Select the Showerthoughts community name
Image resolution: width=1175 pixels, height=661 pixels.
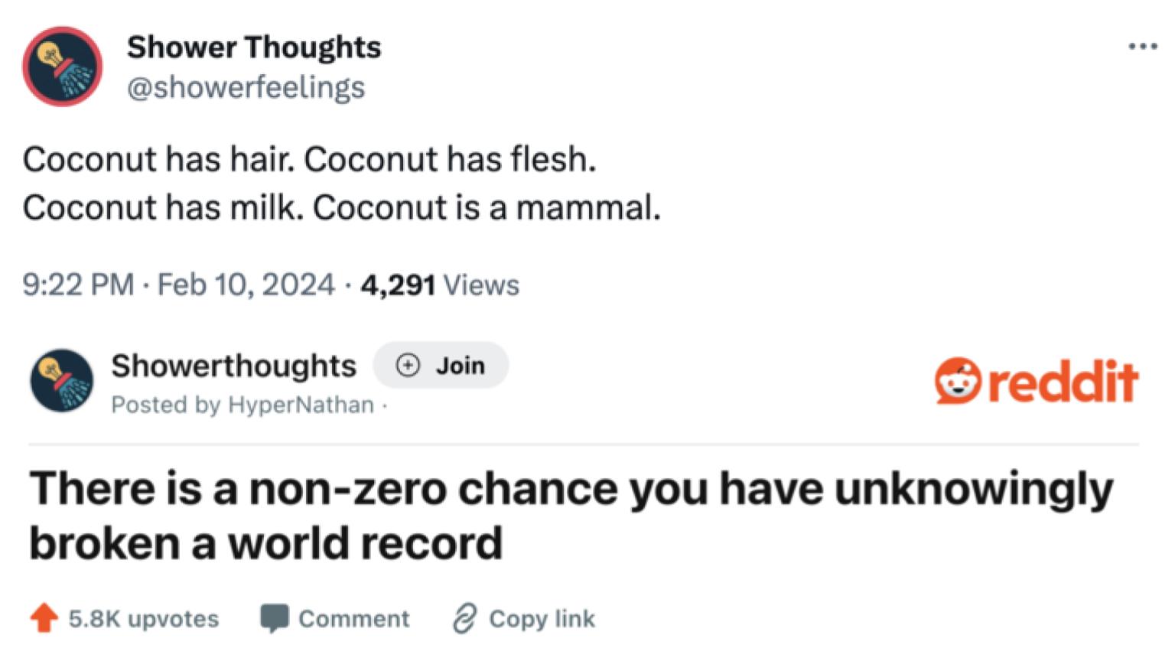pyautogui.click(x=234, y=365)
